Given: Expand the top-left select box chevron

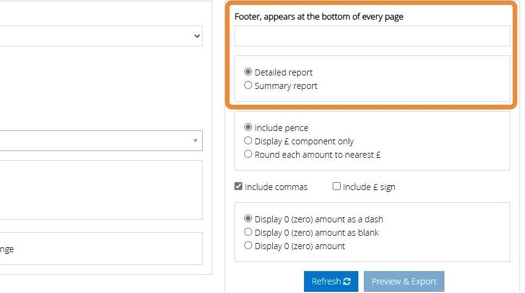Looking at the screenshot, I should pos(197,36).
